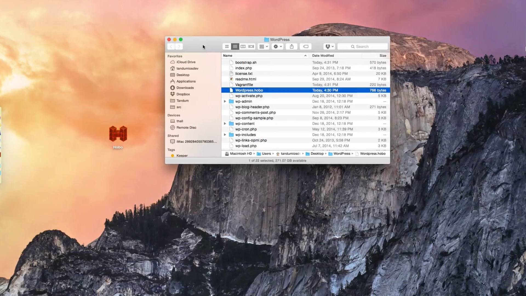Go back with the Finder back arrow
This screenshot has width=526, height=296.
(171, 47)
